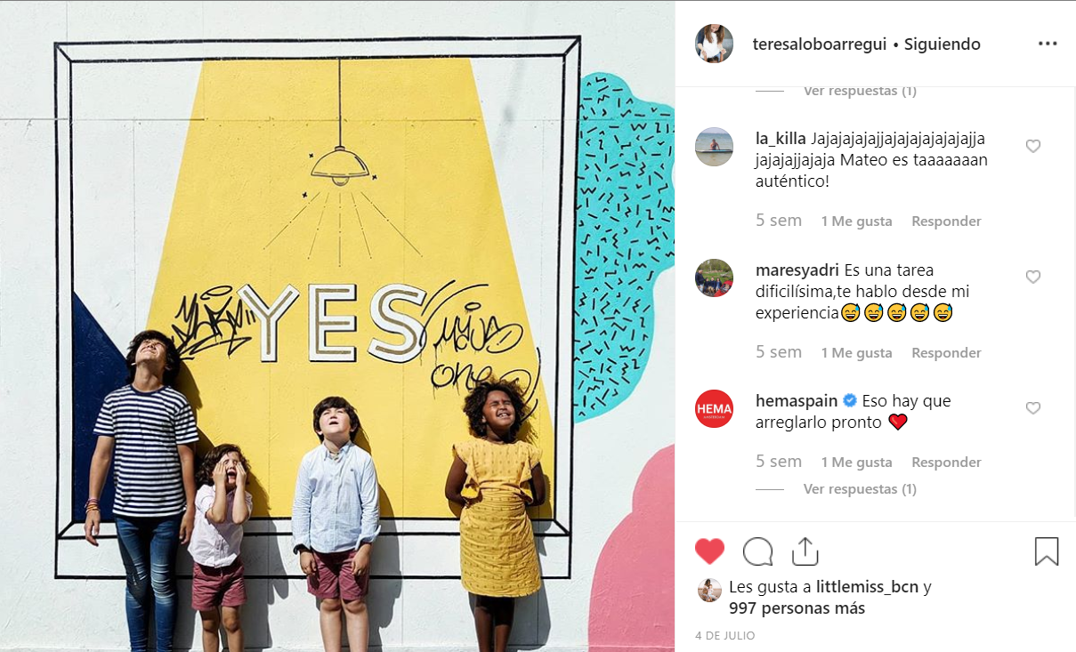Save the post with the bookmark icon
Image resolution: width=1076 pixels, height=652 pixels.
pos(1047,551)
